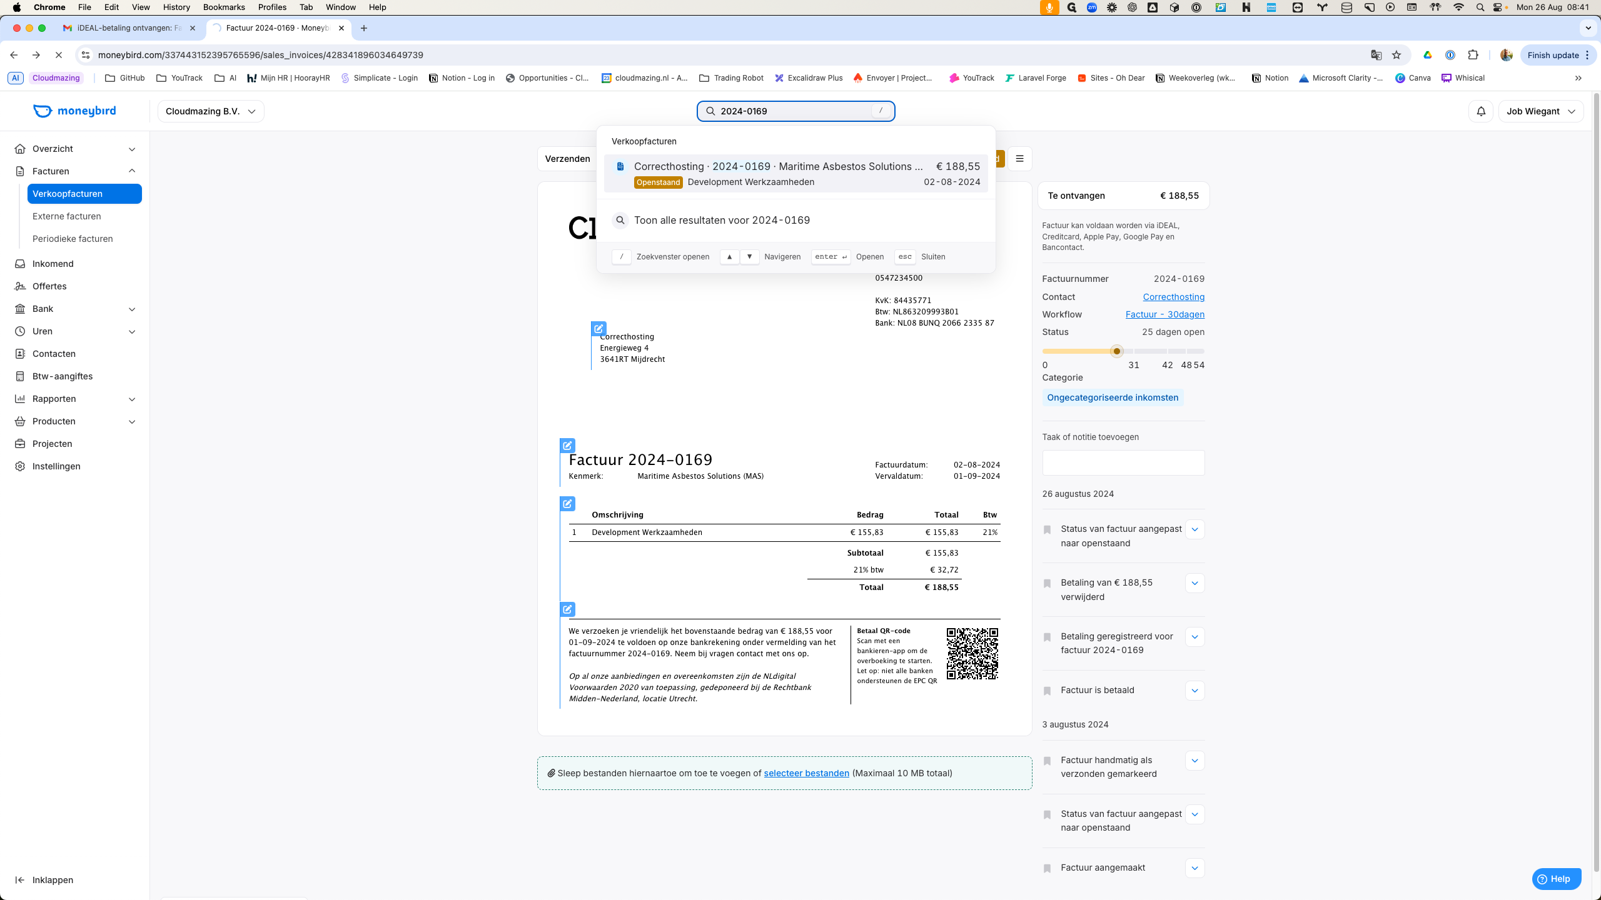
Task: Open a new browser tab
Action: coord(364,28)
